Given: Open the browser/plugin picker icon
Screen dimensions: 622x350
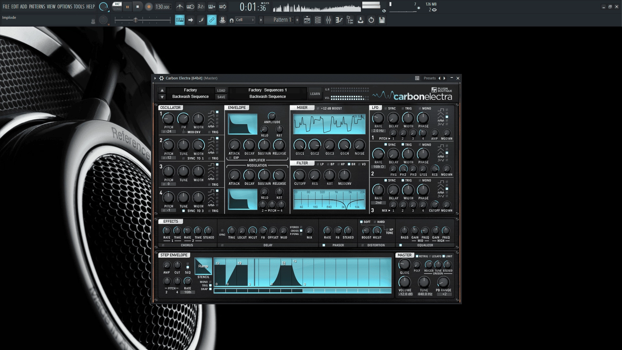Looking at the screenshot, I should pos(350,20).
